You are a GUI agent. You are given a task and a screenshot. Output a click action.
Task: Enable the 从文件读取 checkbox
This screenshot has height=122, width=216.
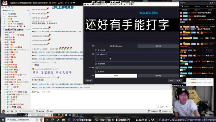pyautogui.click(x=96, y=50)
